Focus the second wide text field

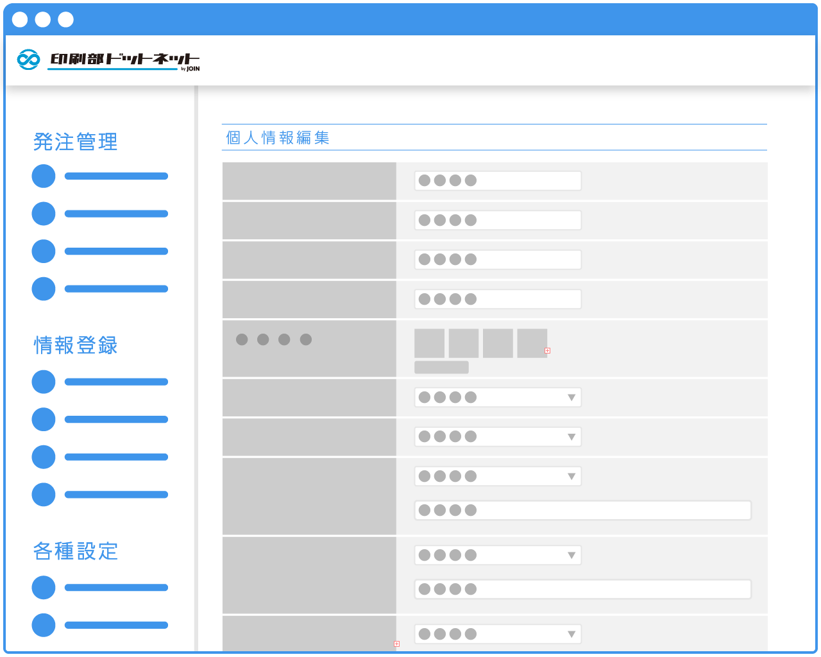click(x=583, y=589)
